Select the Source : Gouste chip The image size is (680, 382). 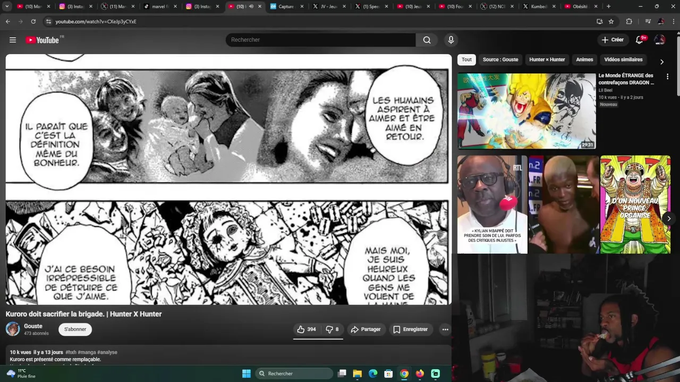tap(500, 59)
